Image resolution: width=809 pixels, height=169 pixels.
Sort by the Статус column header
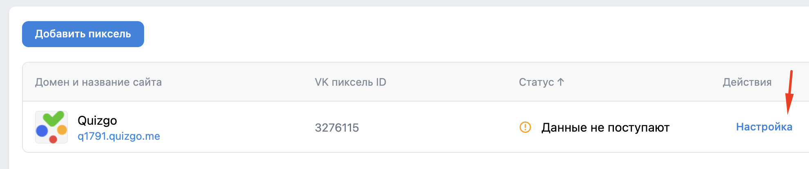[x=536, y=82]
